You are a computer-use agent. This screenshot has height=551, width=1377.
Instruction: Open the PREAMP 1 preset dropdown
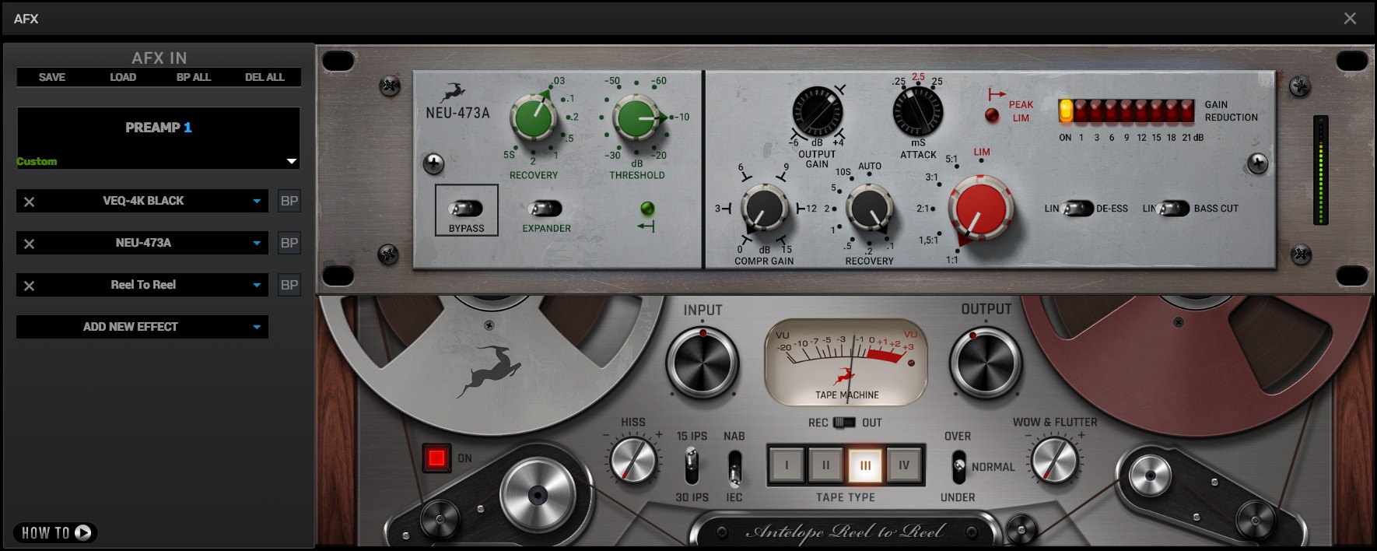(292, 161)
